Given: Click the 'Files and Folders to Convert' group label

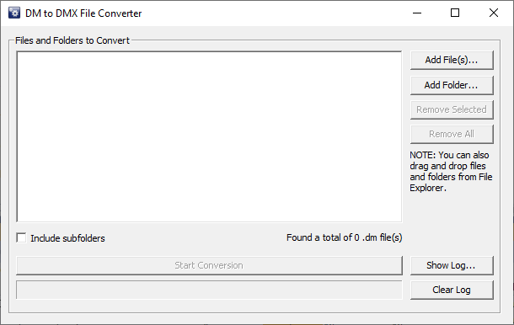Looking at the screenshot, I should 72,40.
